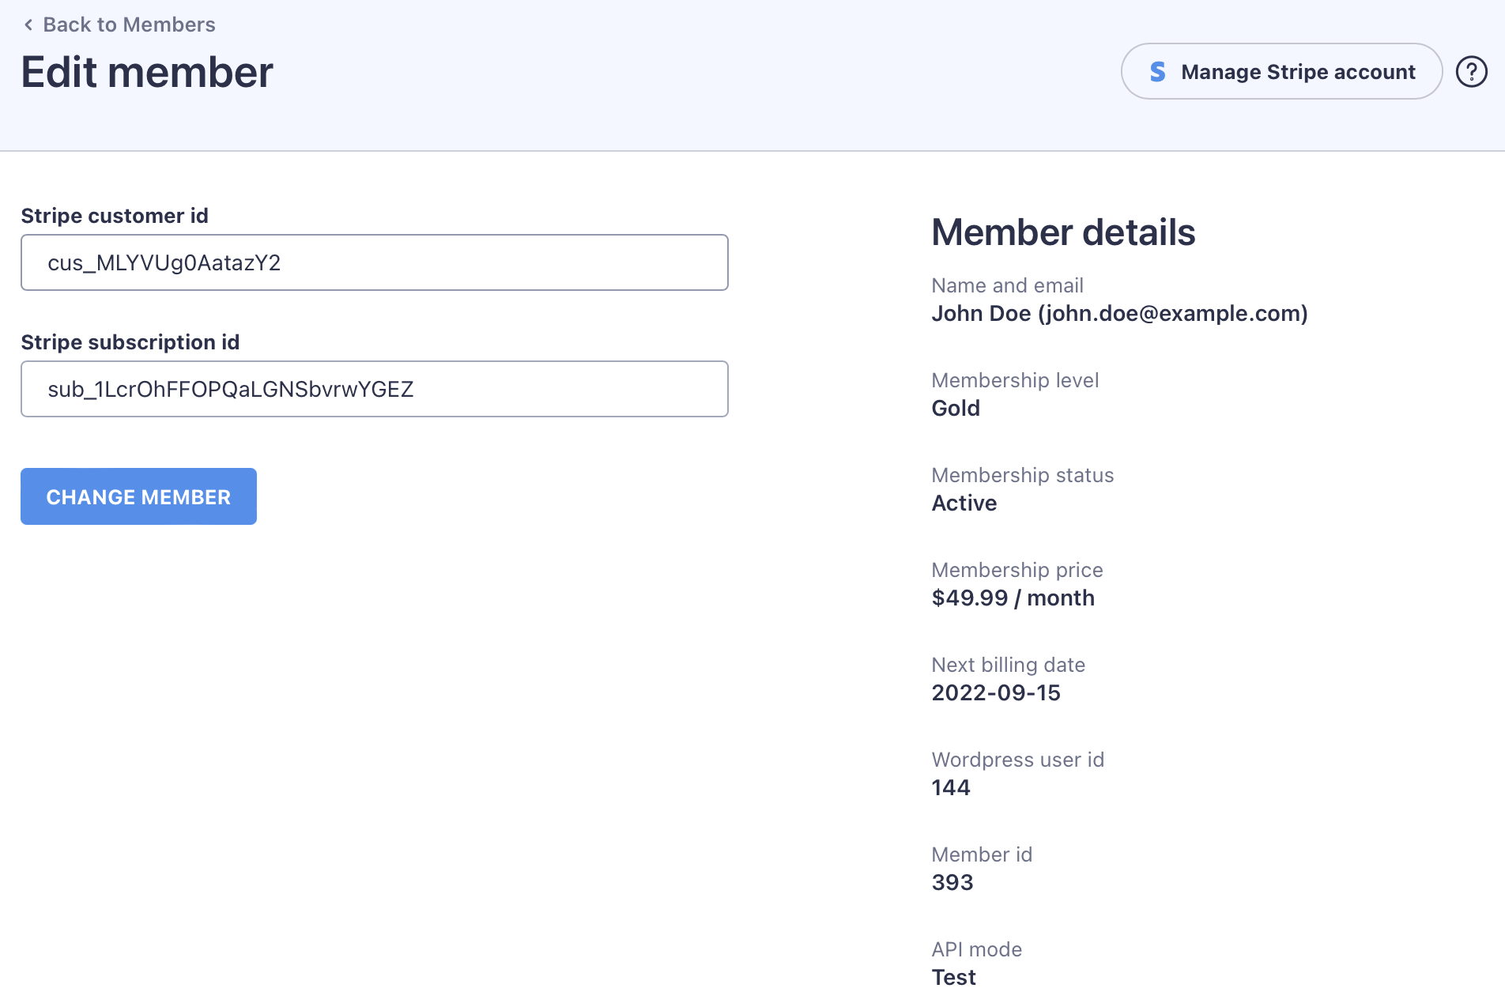1505x1007 pixels.
Task: Click the CHANGE MEMBER button
Action: point(138,496)
